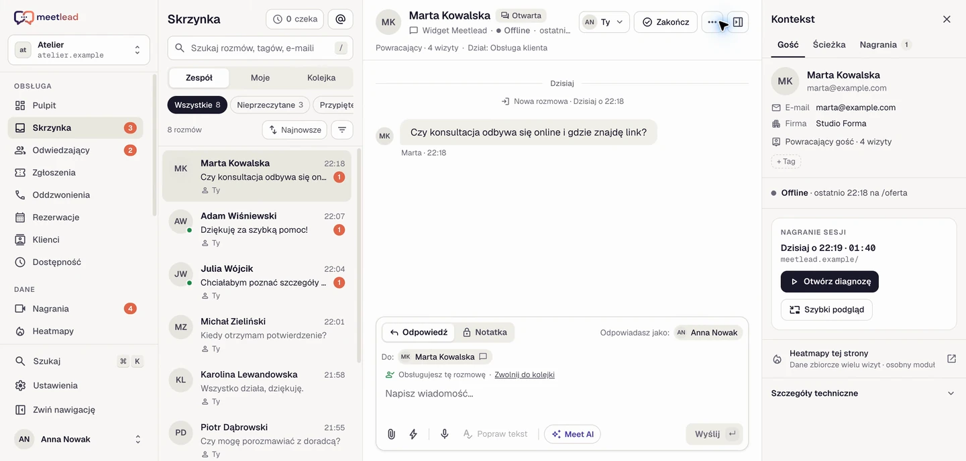Collapse navigation with Zwiń nawigację
The height and width of the screenshot is (461, 966).
[x=78, y=409]
